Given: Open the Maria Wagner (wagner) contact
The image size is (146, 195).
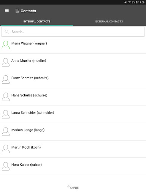Looking at the screenshot, I should [73, 45].
